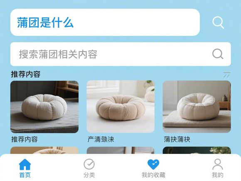Select the 分类 tab label

[x=89, y=175]
